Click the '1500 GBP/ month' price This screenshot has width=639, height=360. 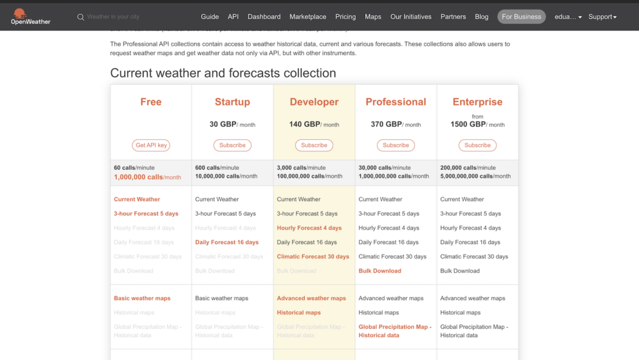[x=477, y=124]
